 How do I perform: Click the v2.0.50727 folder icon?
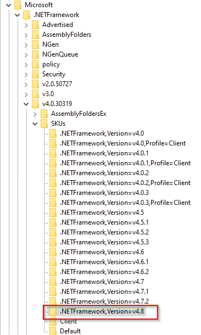(35, 84)
